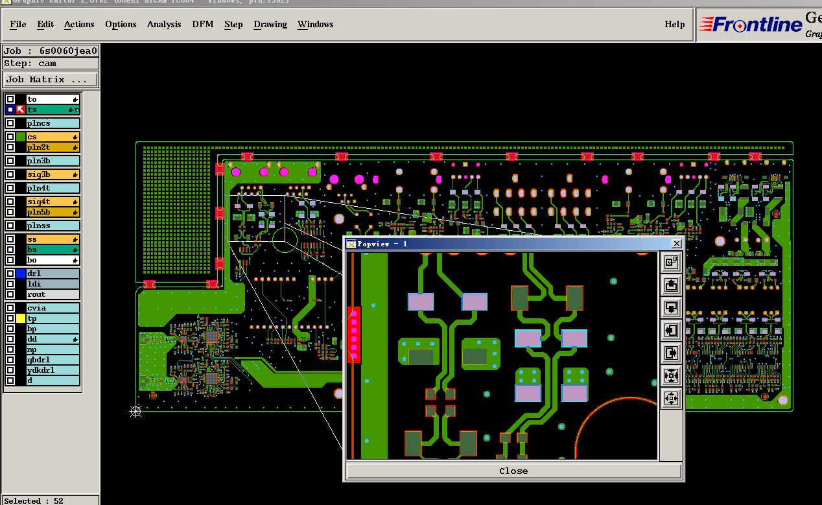Select the mp layer name
Viewport: 822px width, 505px height.
53,349
